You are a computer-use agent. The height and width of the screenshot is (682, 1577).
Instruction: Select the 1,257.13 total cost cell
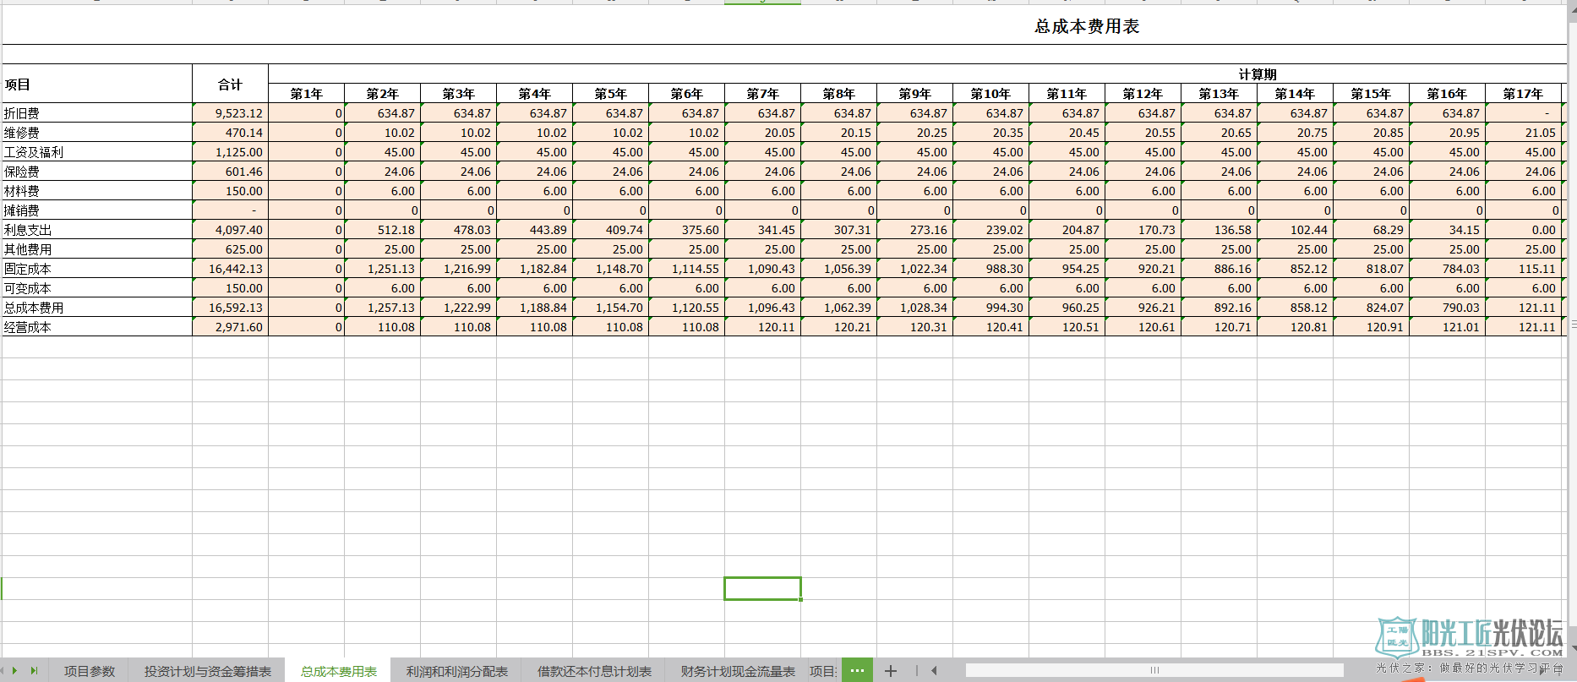click(382, 308)
